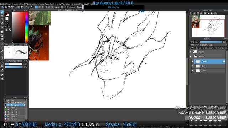Enable the vanishing point snap guide
The height and width of the screenshot is (128, 228).
coord(46,7)
